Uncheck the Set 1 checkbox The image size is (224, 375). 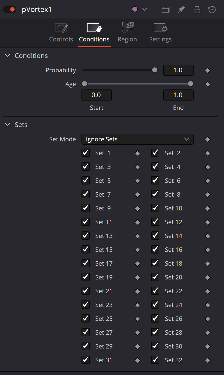[x=86, y=153]
